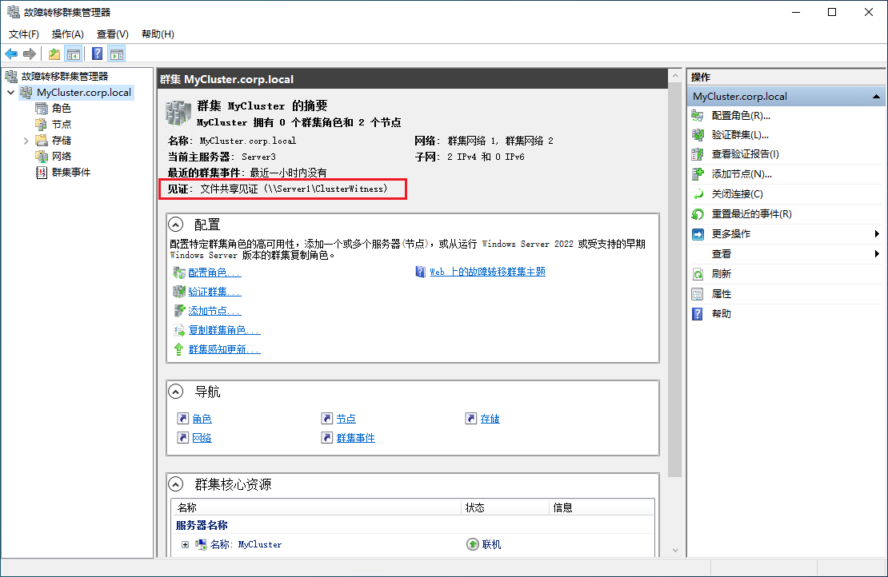The width and height of the screenshot is (888, 577).
Task: Open the 查看 submenu arrow in the actions pane
Action: point(877,254)
